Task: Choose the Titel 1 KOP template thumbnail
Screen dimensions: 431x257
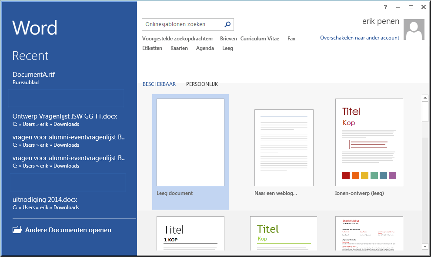Action: tap(190, 234)
